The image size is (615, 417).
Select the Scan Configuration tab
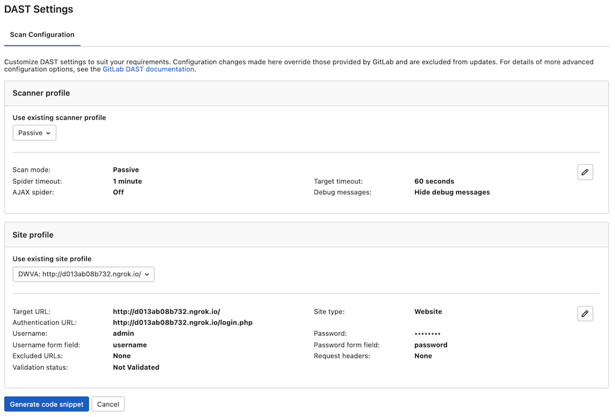(42, 35)
